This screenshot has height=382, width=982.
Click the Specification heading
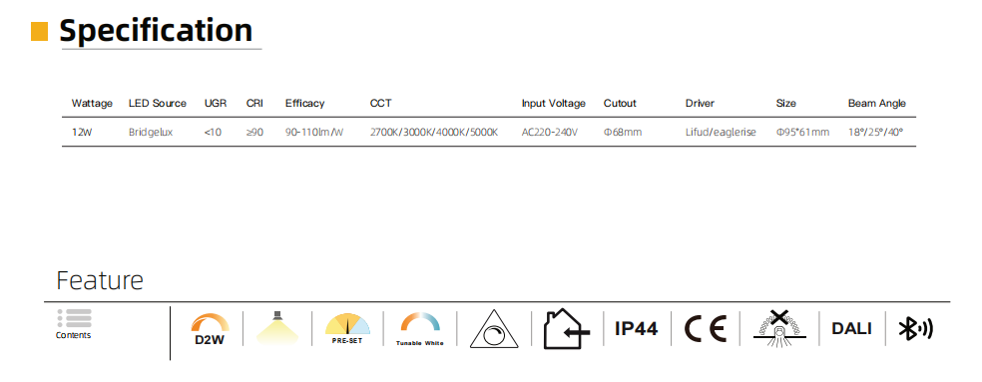point(156,30)
